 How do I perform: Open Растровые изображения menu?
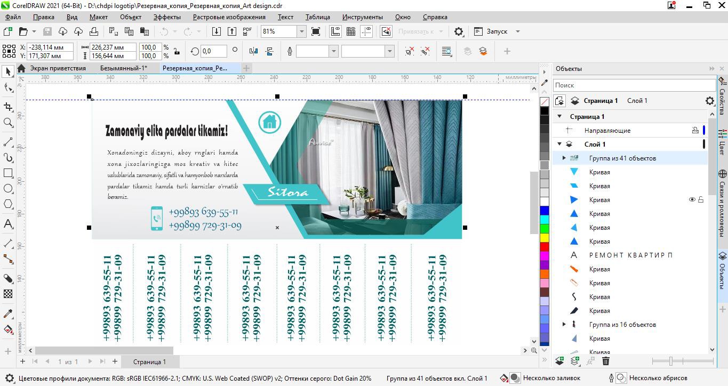(229, 17)
